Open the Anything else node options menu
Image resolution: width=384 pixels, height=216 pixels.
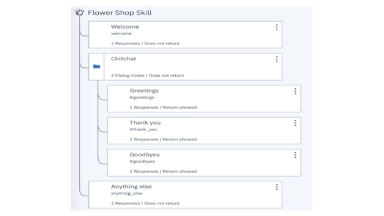pos(277,187)
